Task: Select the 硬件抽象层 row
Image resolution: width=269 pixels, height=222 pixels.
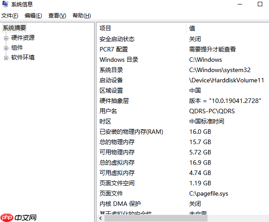Action: [183, 101]
